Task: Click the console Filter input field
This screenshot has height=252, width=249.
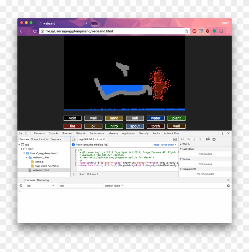Action: click(x=80, y=186)
